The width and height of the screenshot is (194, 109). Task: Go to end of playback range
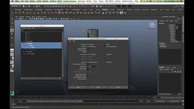point(182,98)
